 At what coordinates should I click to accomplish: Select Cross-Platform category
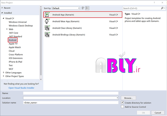click(x=16, y=55)
